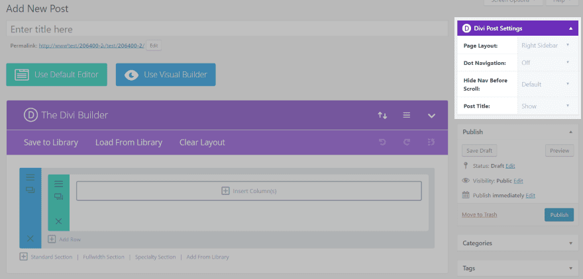583x279 pixels.
Task: Click the editor icon on Use Default Editor
Action: tap(22, 75)
